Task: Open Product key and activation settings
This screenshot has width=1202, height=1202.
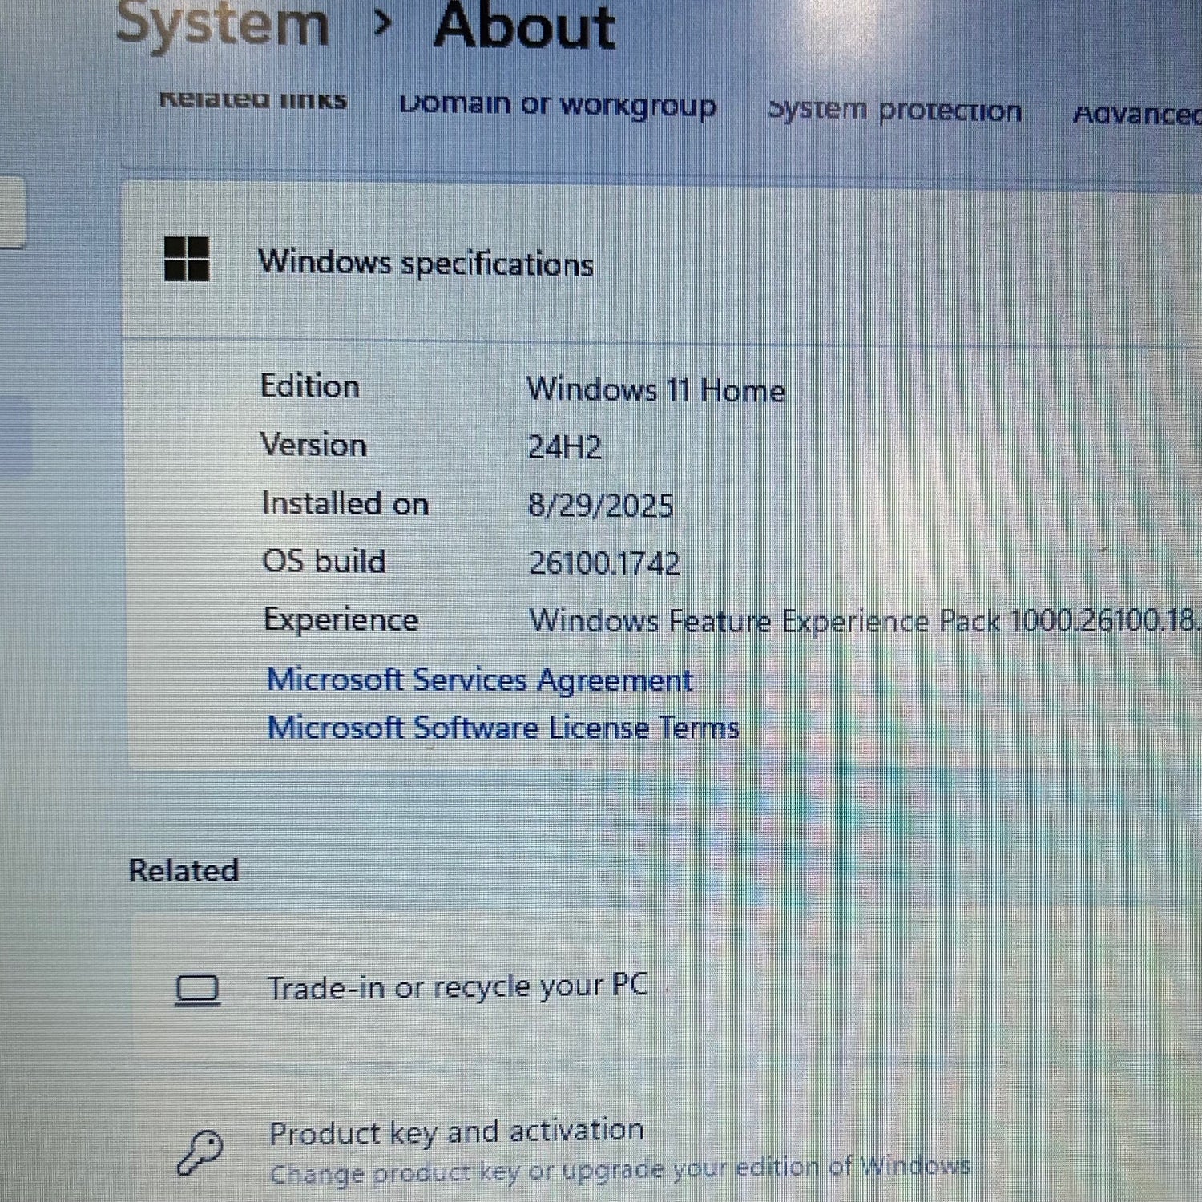Action: pyautogui.click(x=456, y=1131)
